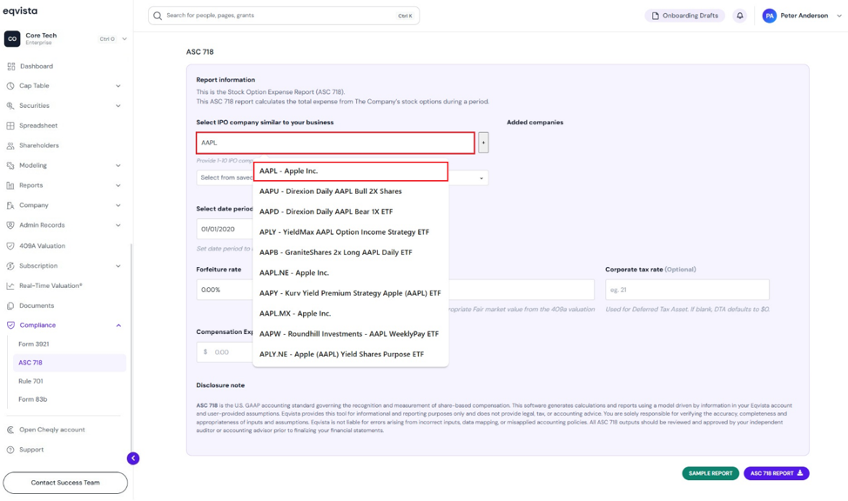Click the eqvista logo
Image resolution: width=848 pixels, height=501 pixels.
click(20, 10)
